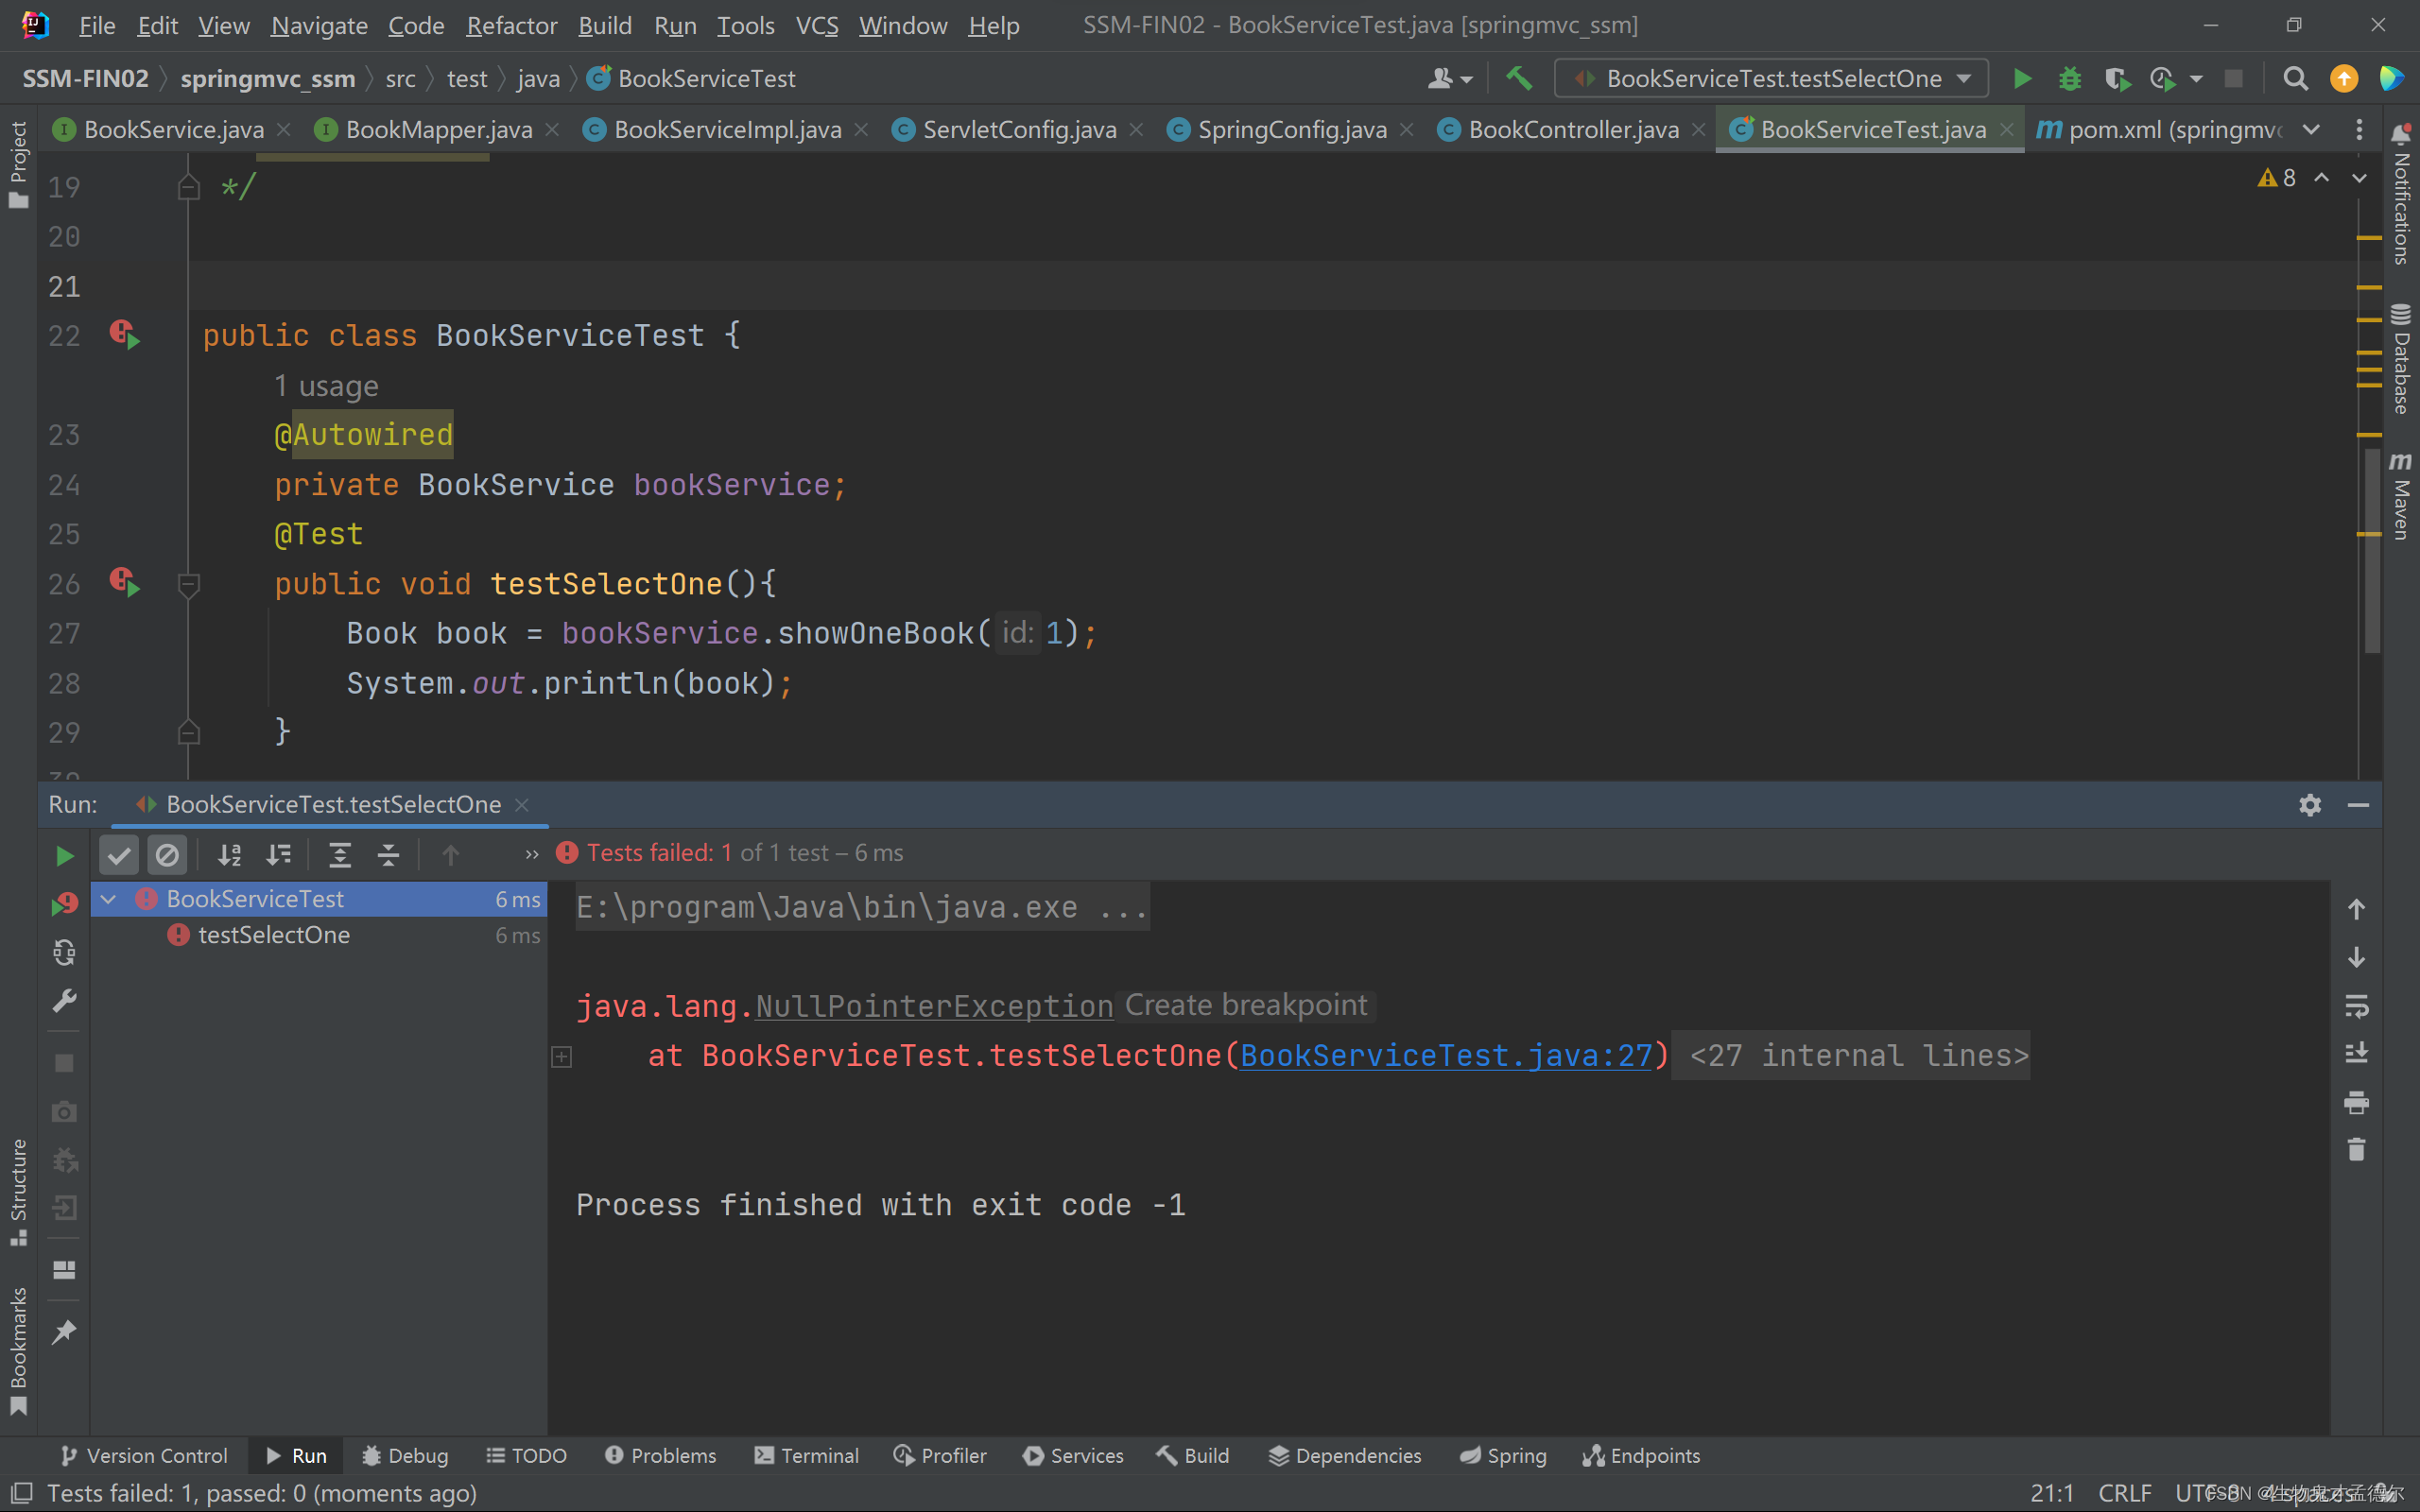Viewport: 2420px width, 1512px height.
Task: Click the print console output icon
Action: pos(2356,1102)
